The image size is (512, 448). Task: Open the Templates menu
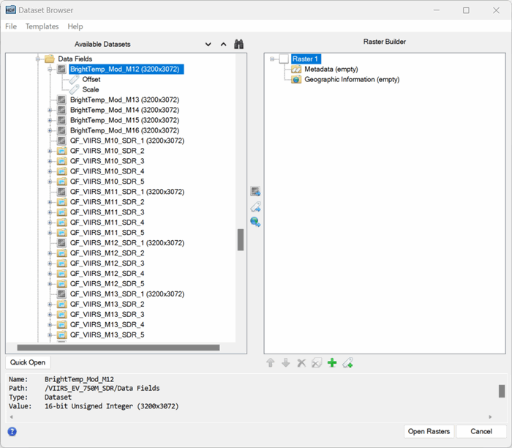pos(42,26)
